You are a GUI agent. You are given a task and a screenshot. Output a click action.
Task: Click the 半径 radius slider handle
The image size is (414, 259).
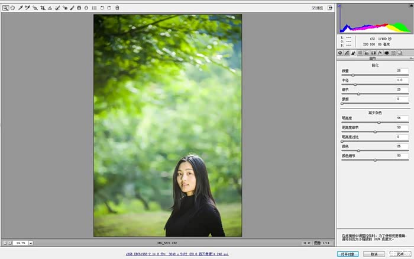(x=355, y=85)
